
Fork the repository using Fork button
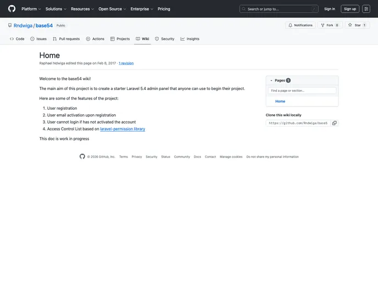[330, 25]
